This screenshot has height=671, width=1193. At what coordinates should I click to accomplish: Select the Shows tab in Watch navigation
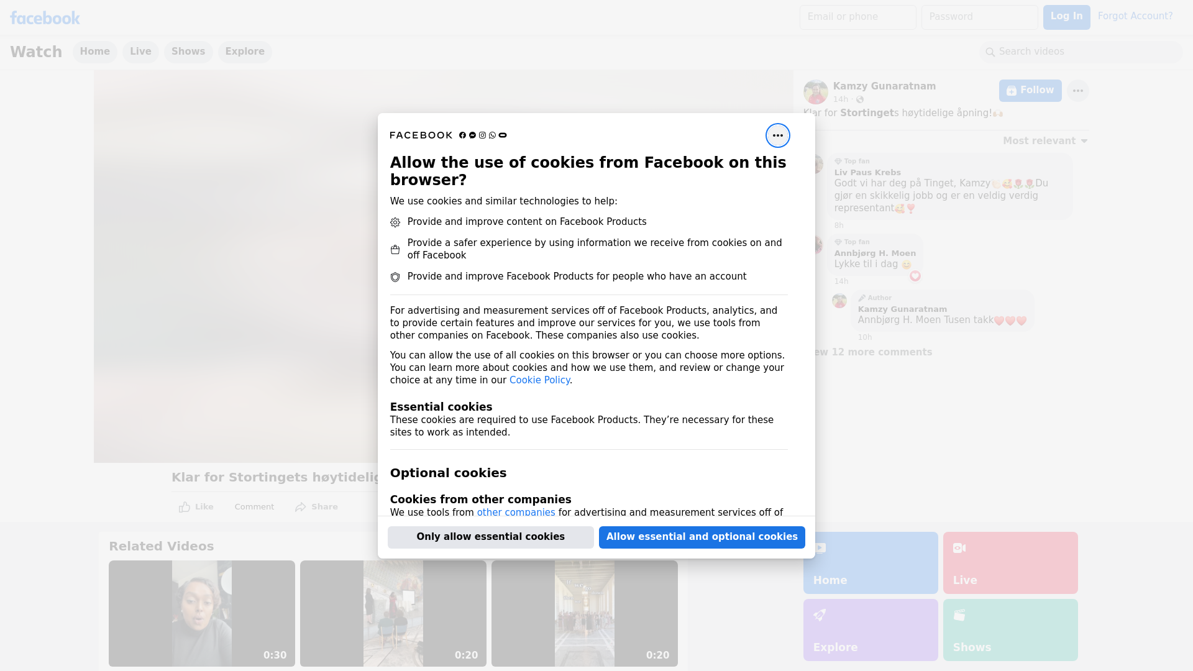pos(188,52)
